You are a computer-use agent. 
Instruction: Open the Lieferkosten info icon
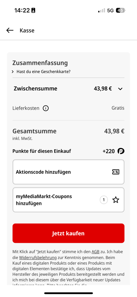pos(46,108)
